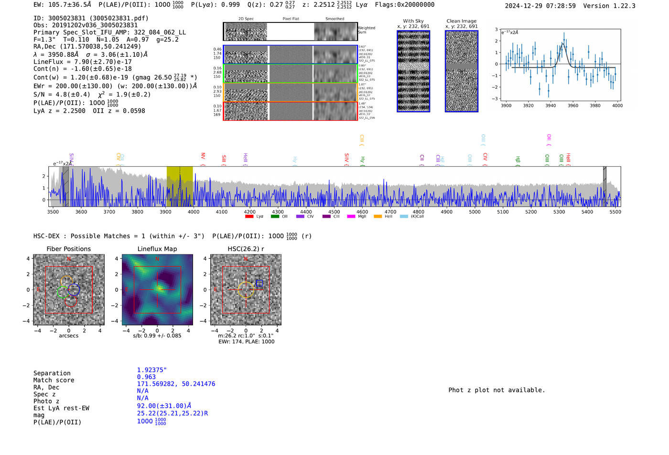Click the purple CII line marker

click(422, 160)
